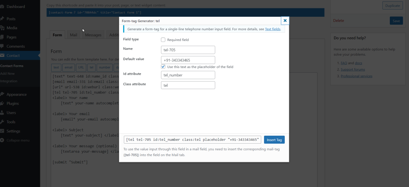The height and width of the screenshot is (187, 409).
Task: Click the Name input field tel-705
Action: coord(188,50)
